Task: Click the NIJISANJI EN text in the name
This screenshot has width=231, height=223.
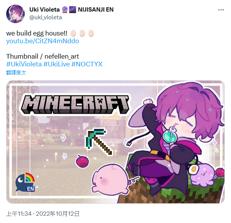Action: pyautogui.click(x=96, y=10)
